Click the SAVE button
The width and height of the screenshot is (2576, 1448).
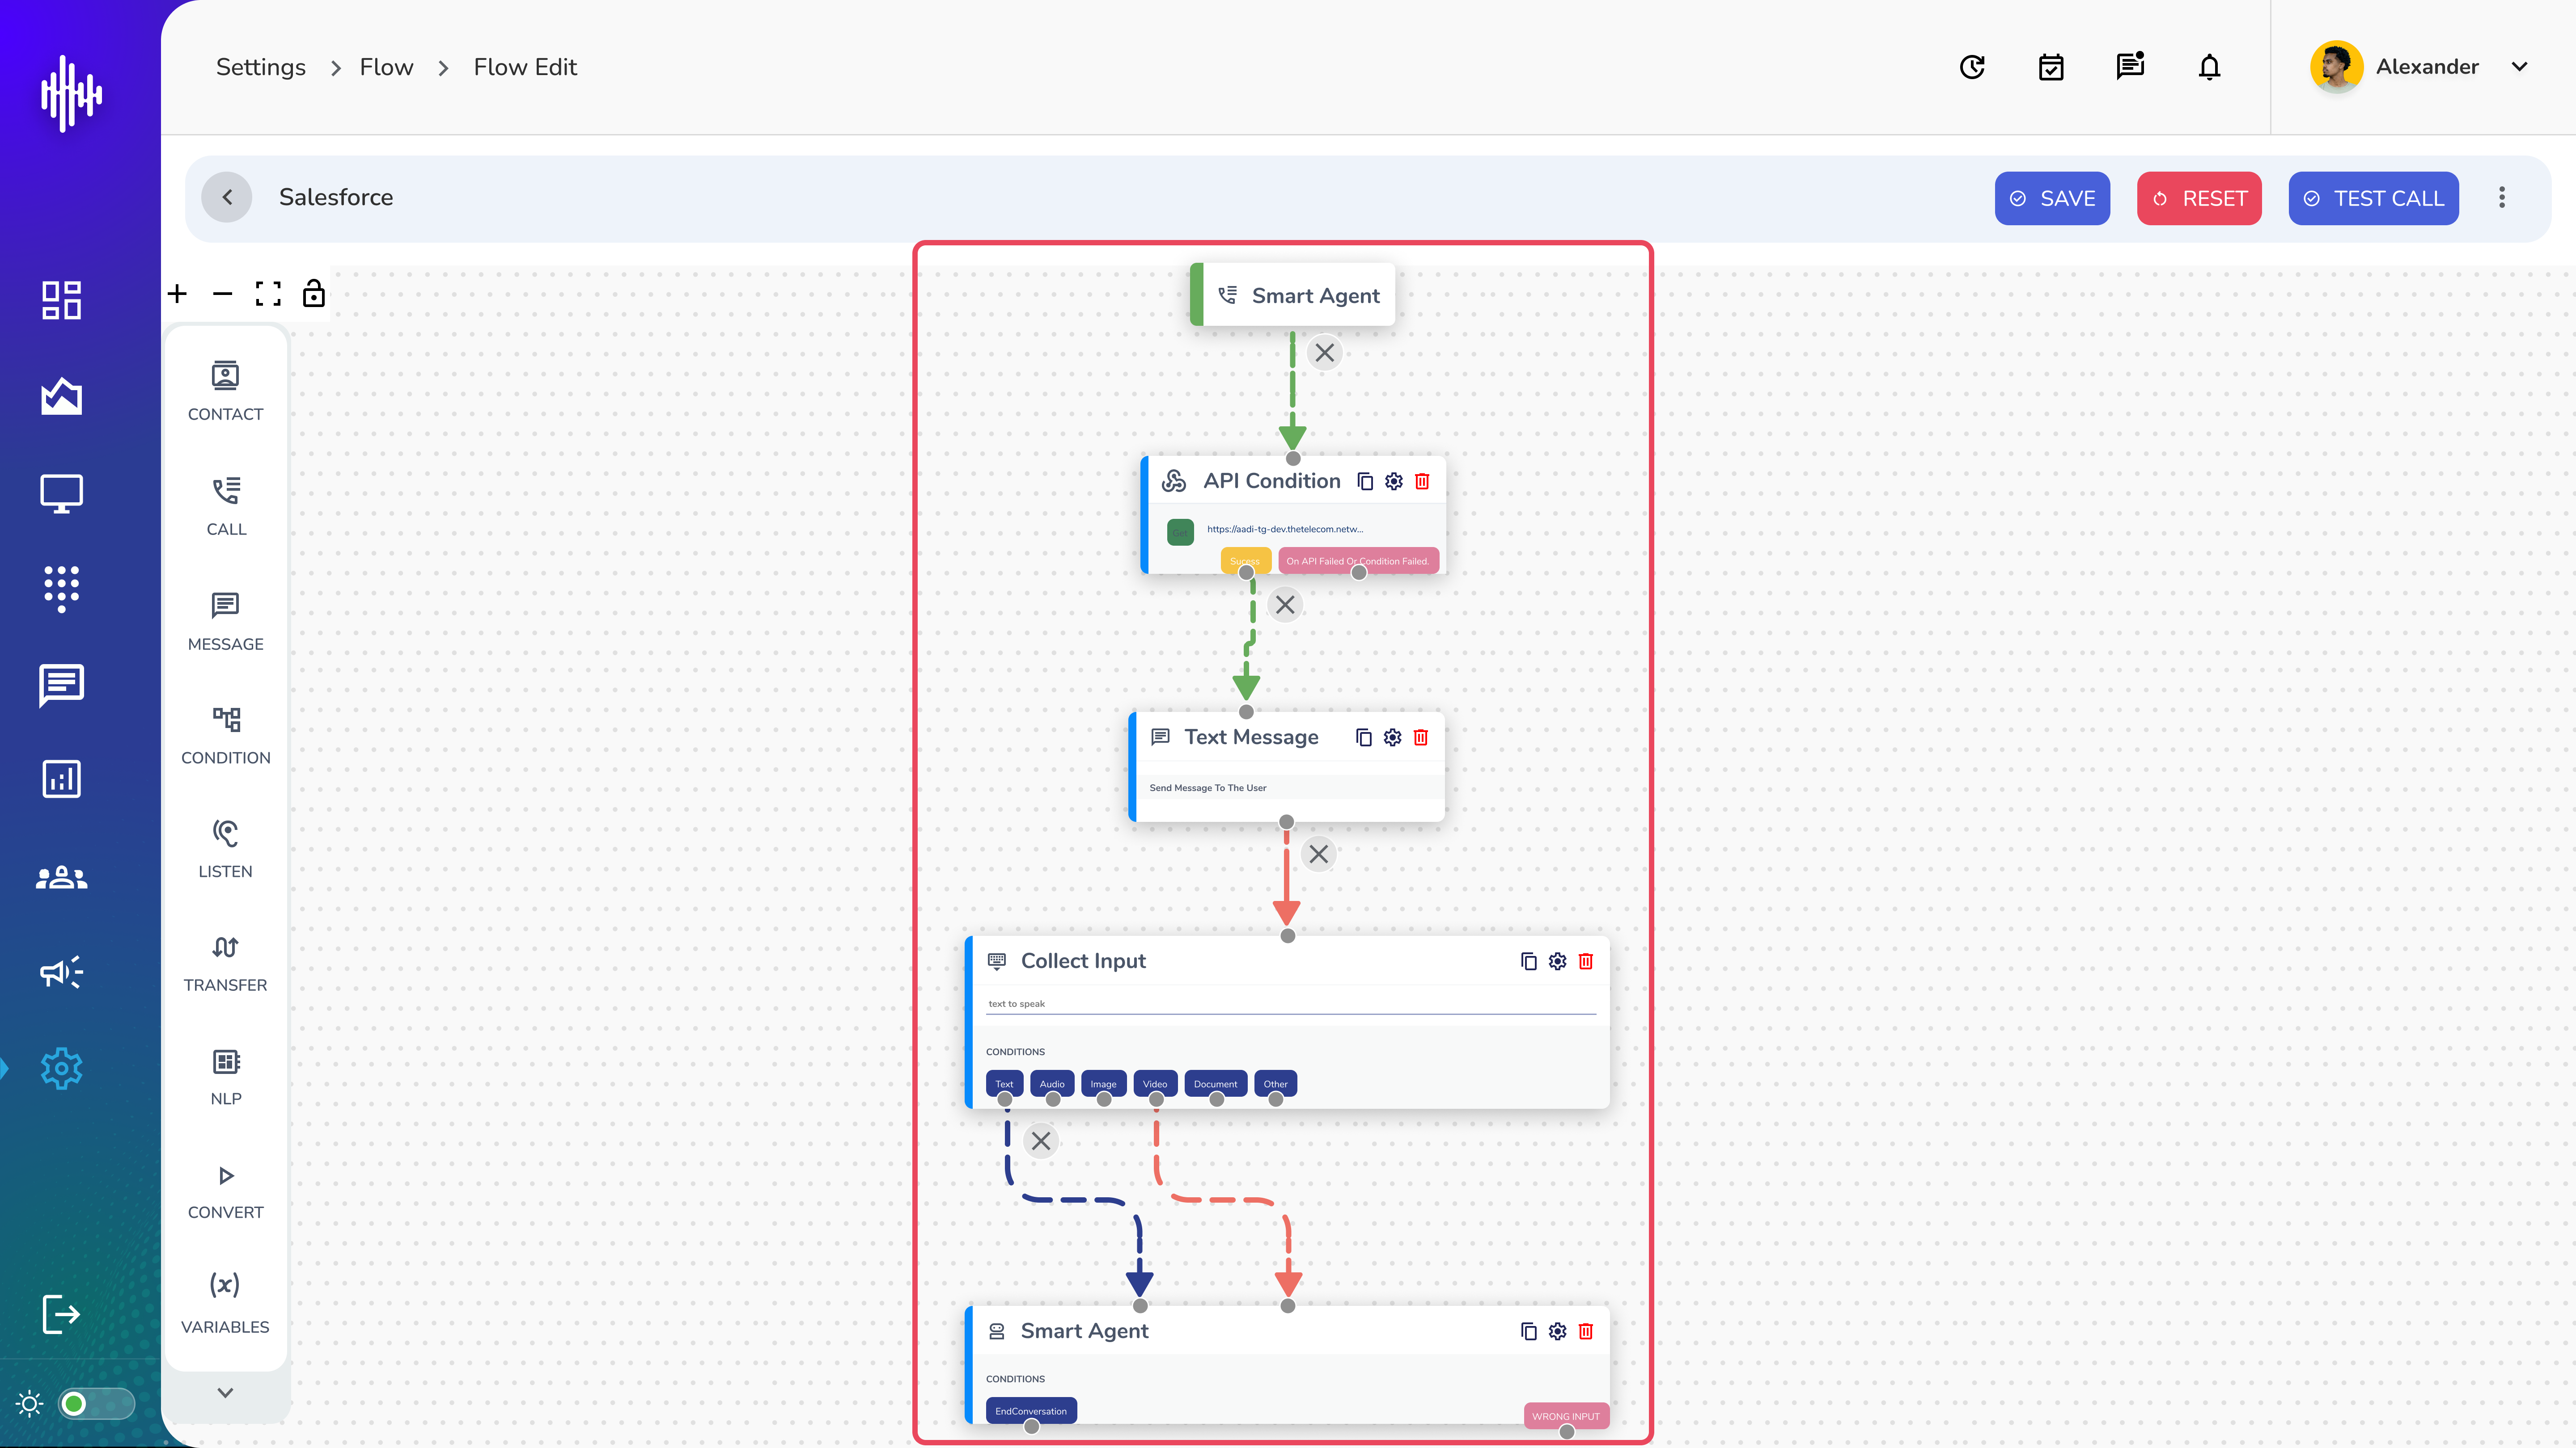coord(2052,198)
